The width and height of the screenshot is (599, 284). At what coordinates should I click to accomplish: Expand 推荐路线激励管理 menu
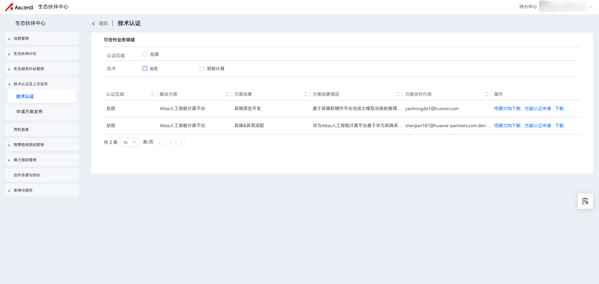point(42,145)
